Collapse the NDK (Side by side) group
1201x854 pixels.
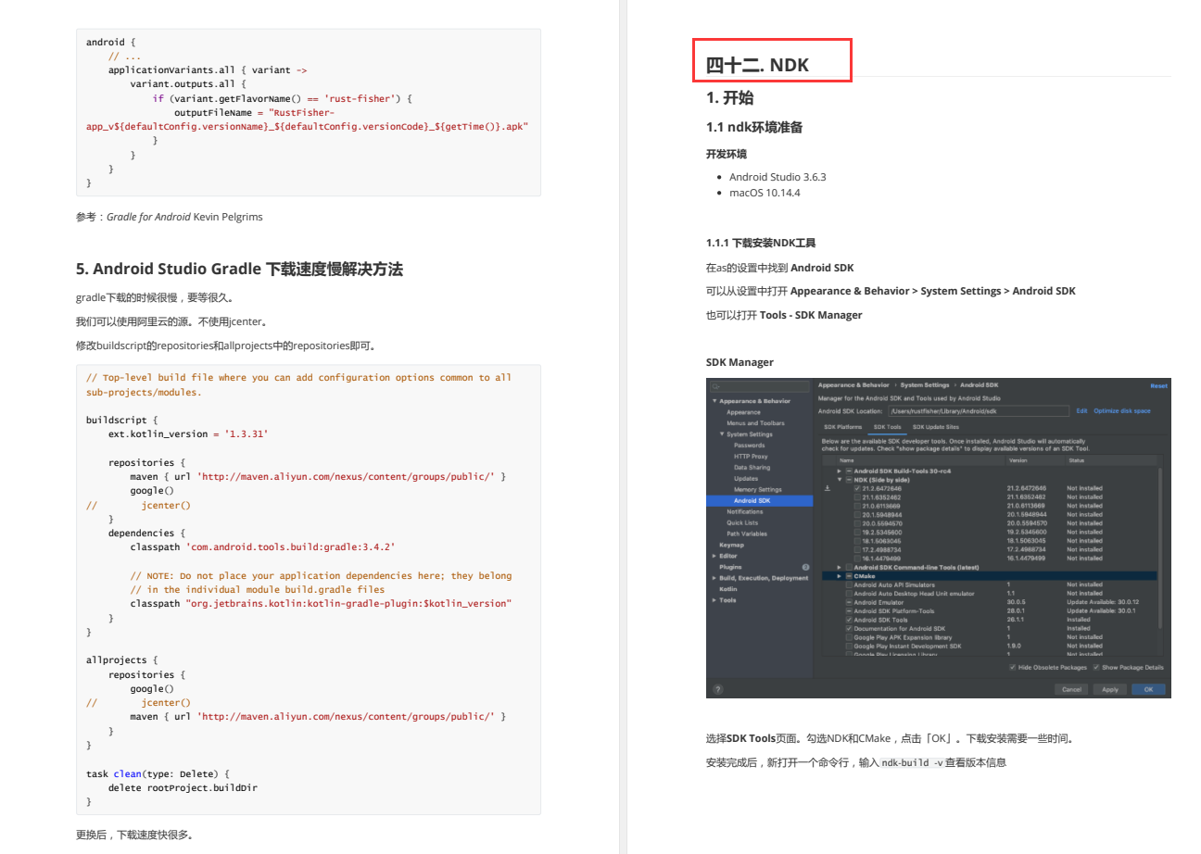click(840, 480)
